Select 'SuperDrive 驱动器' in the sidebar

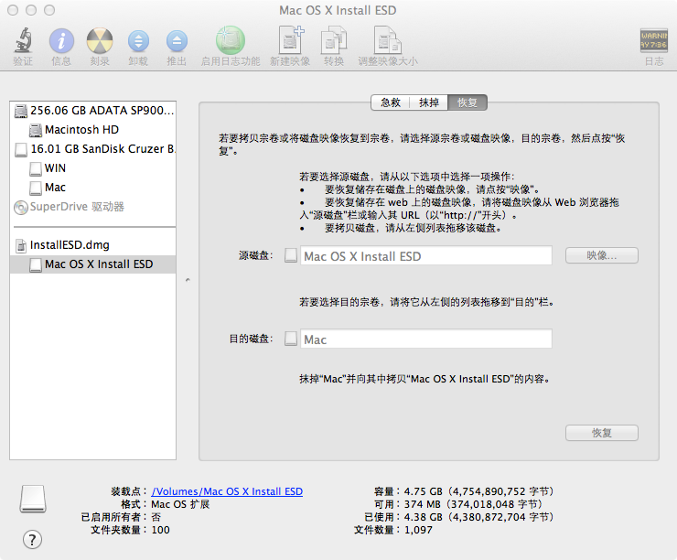pos(92,207)
